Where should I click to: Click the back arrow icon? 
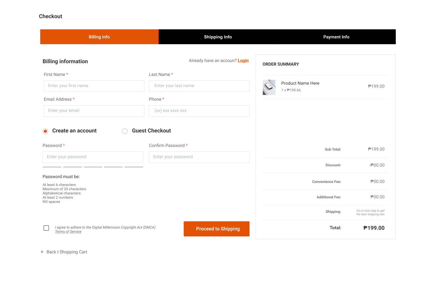[42, 252]
